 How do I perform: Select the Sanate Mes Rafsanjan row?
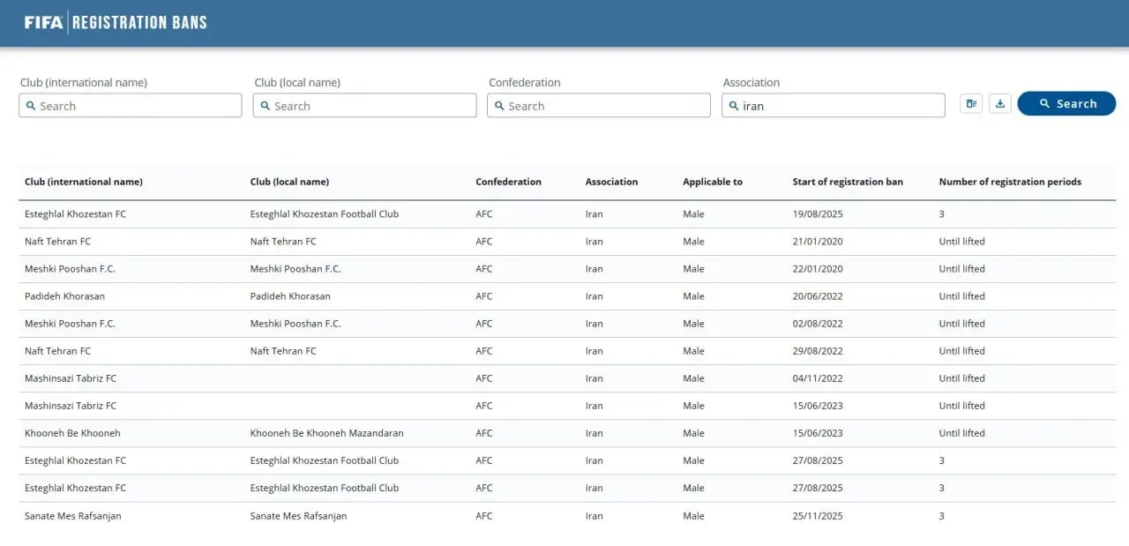(72, 516)
